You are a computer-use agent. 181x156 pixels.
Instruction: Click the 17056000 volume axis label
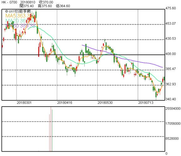coord(173,123)
